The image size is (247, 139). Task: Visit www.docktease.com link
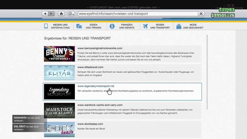pos(90,124)
